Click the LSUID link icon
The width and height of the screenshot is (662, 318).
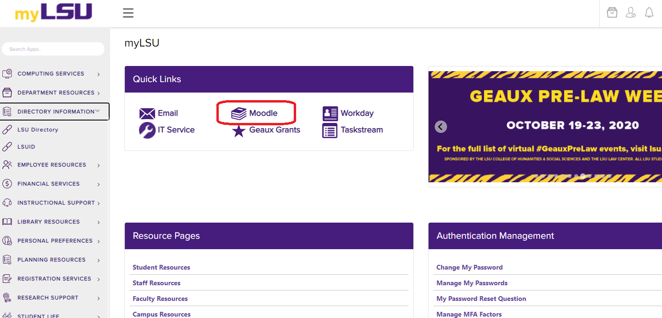click(7, 147)
